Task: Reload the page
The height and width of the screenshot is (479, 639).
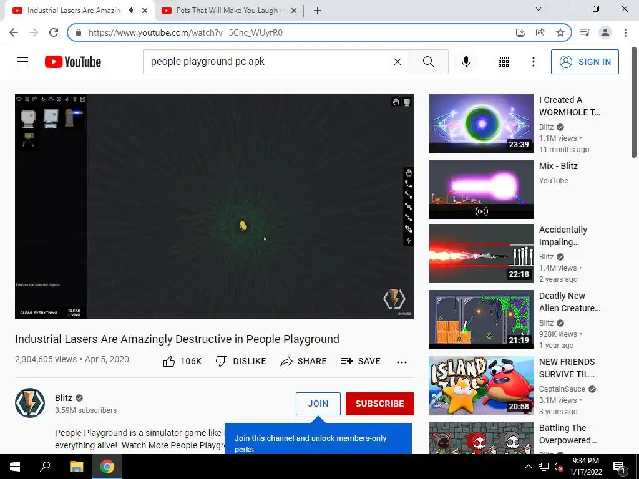Action: [54, 32]
